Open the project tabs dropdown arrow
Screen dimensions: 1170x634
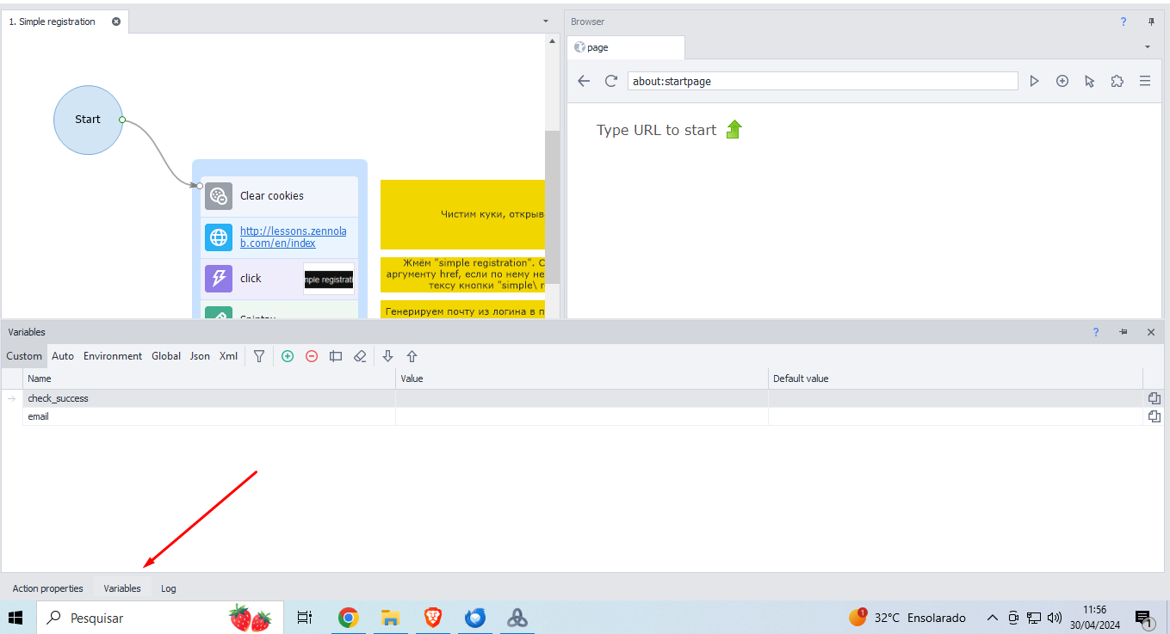pyautogui.click(x=546, y=21)
